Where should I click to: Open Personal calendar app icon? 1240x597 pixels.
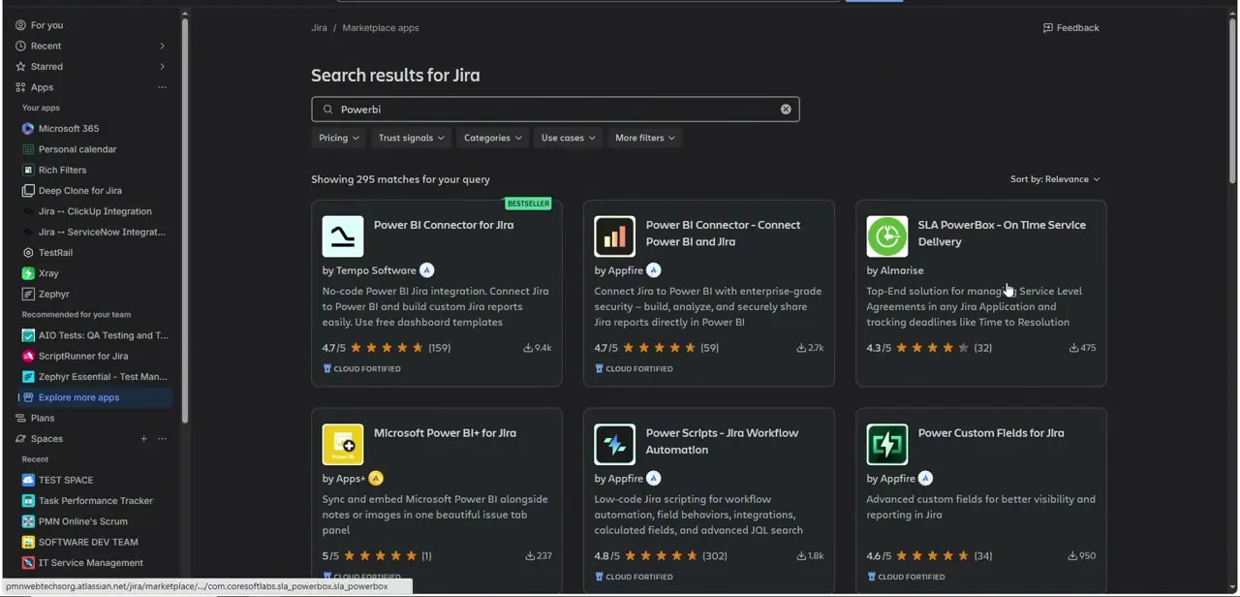pos(28,149)
